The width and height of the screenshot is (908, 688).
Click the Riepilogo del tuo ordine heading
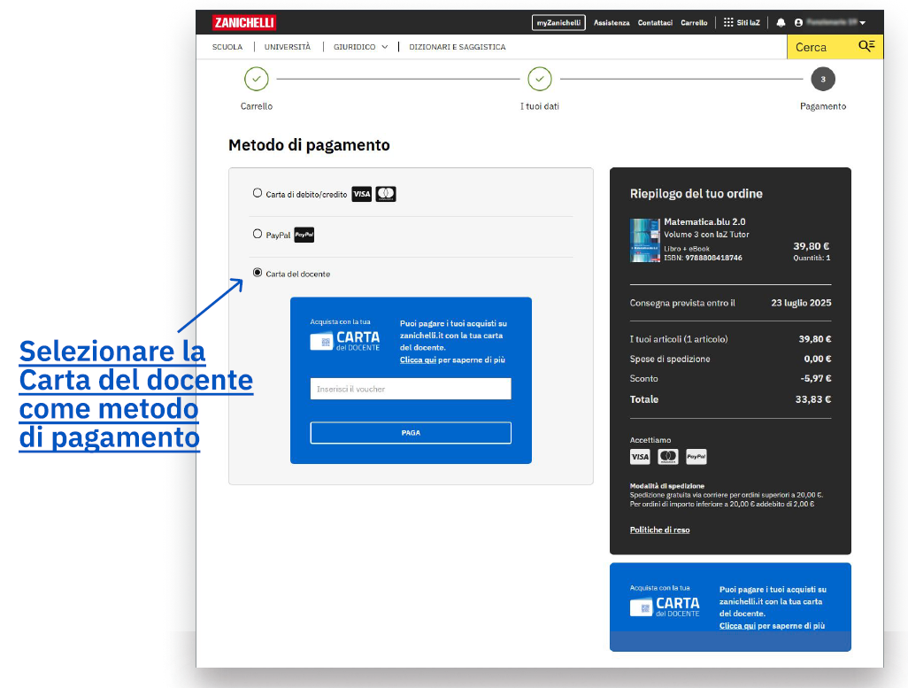696,194
